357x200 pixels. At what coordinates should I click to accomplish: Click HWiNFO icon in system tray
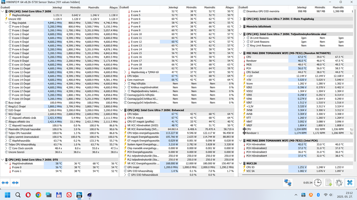point(304,195)
